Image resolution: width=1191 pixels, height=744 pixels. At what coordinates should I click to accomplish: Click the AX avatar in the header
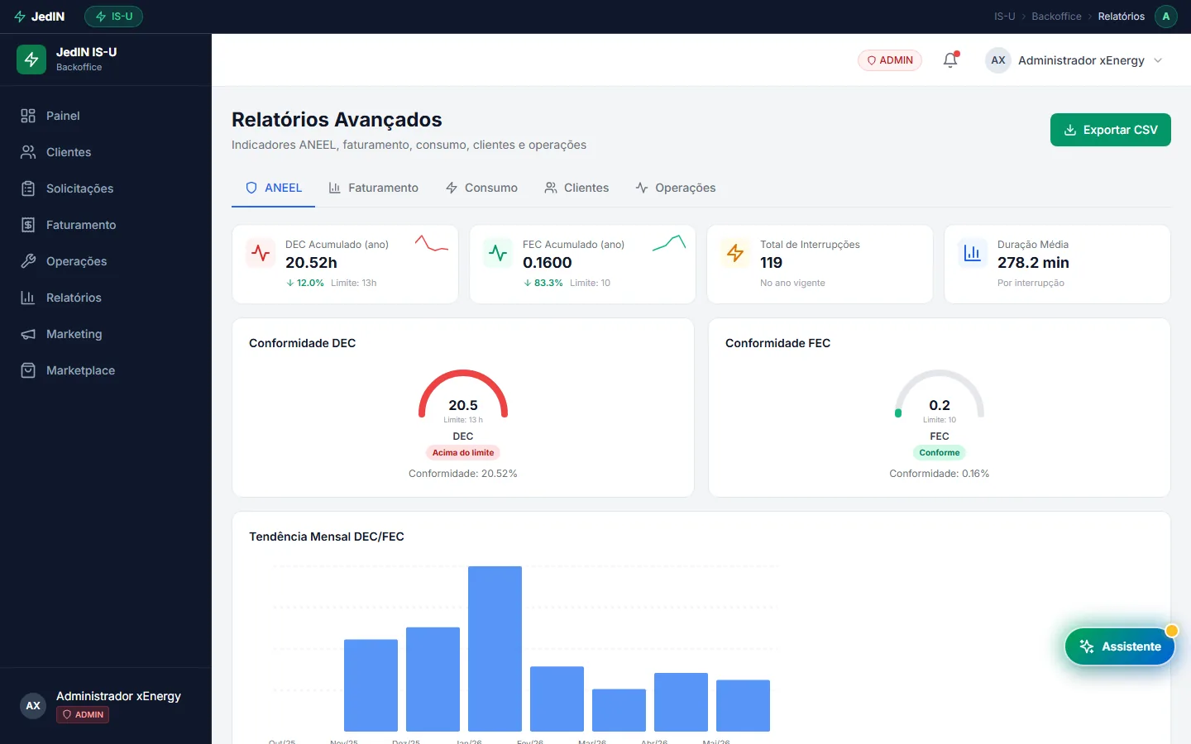point(998,60)
